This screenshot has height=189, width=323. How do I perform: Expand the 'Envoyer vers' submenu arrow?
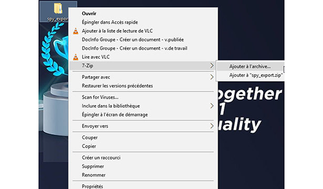212,126
